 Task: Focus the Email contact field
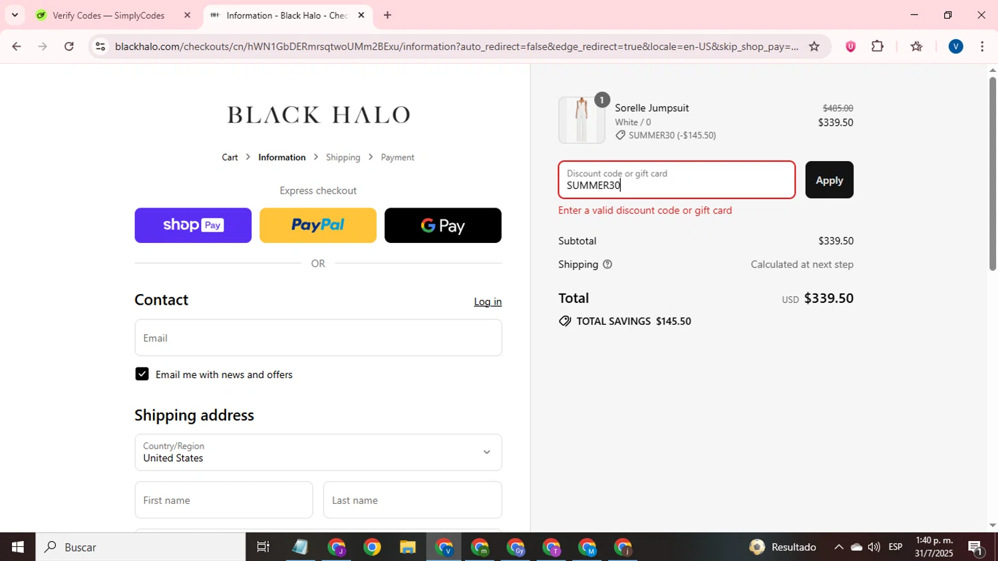(x=318, y=337)
